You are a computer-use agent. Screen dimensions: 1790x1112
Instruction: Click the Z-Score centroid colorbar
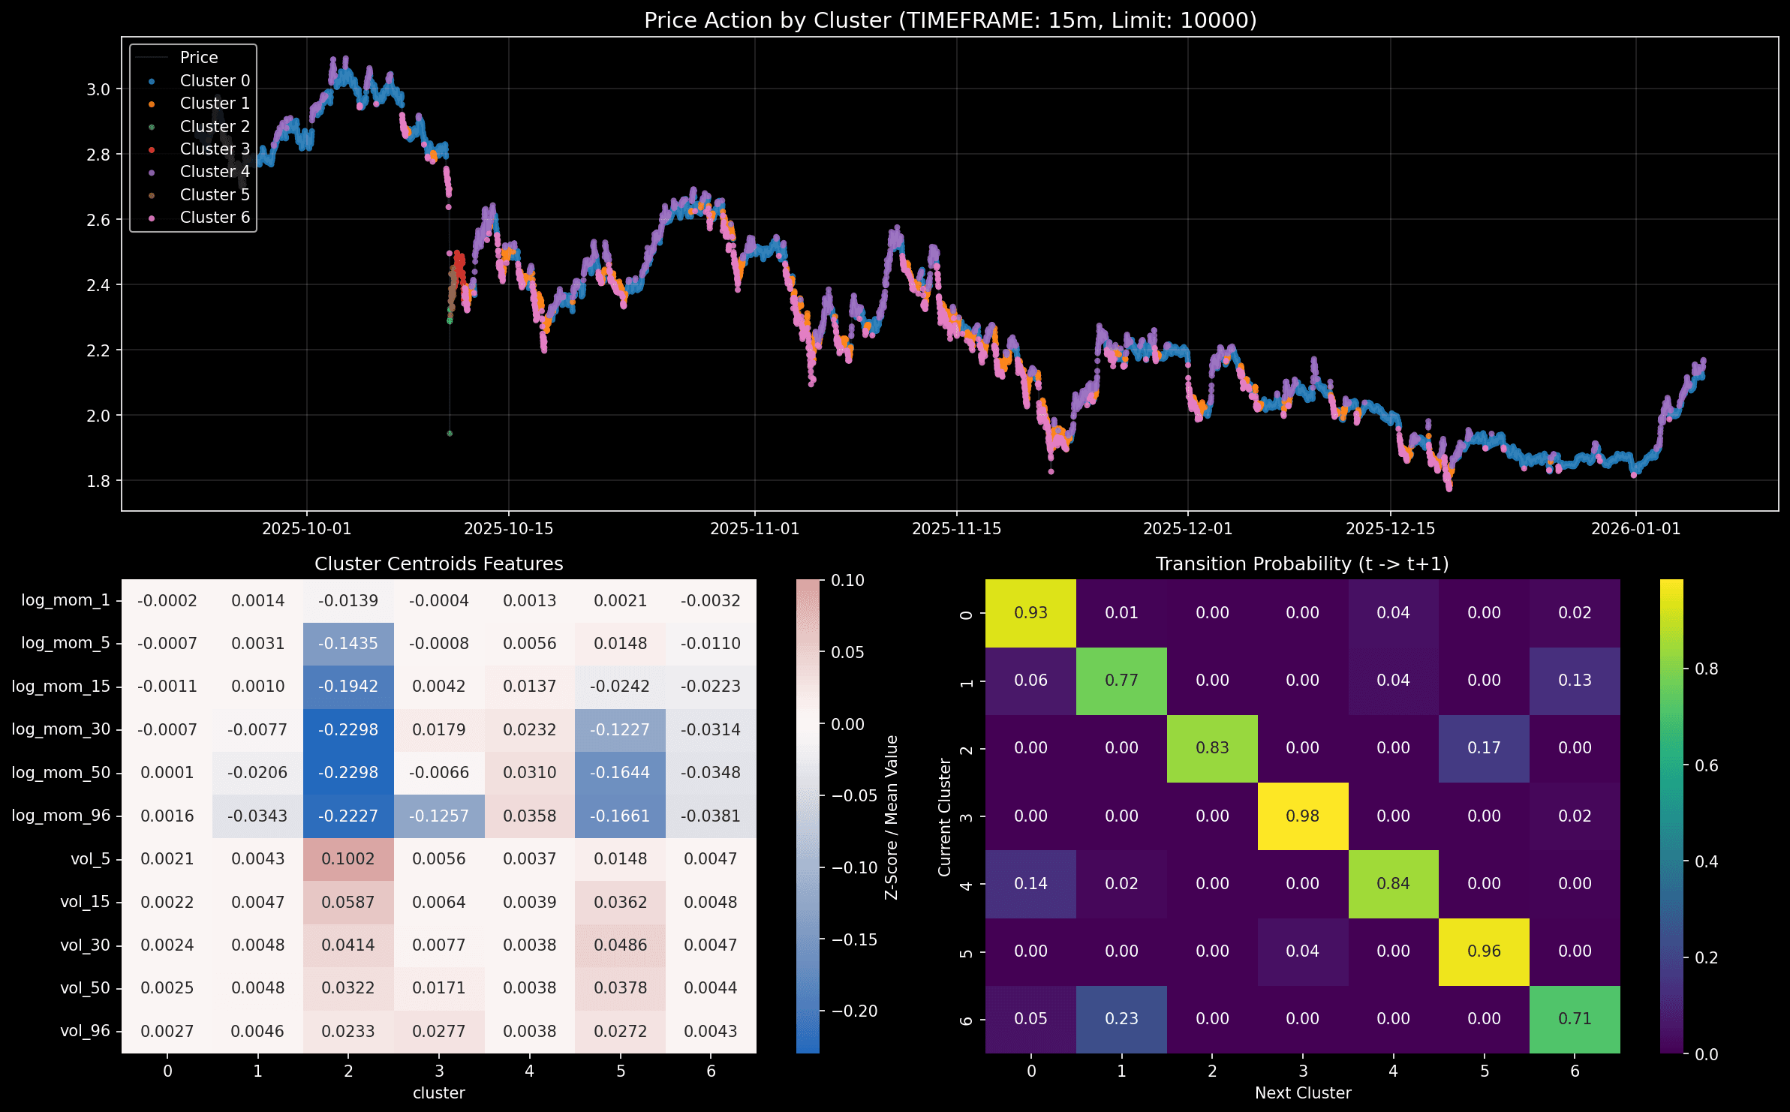point(808,816)
